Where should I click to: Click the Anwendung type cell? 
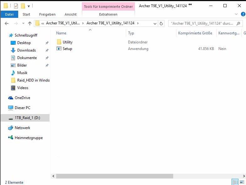point(138,49)
